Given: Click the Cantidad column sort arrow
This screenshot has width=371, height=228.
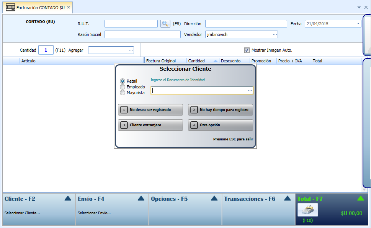Looking at the screenshot, I should pyautogui.click(x=215, y=61).
